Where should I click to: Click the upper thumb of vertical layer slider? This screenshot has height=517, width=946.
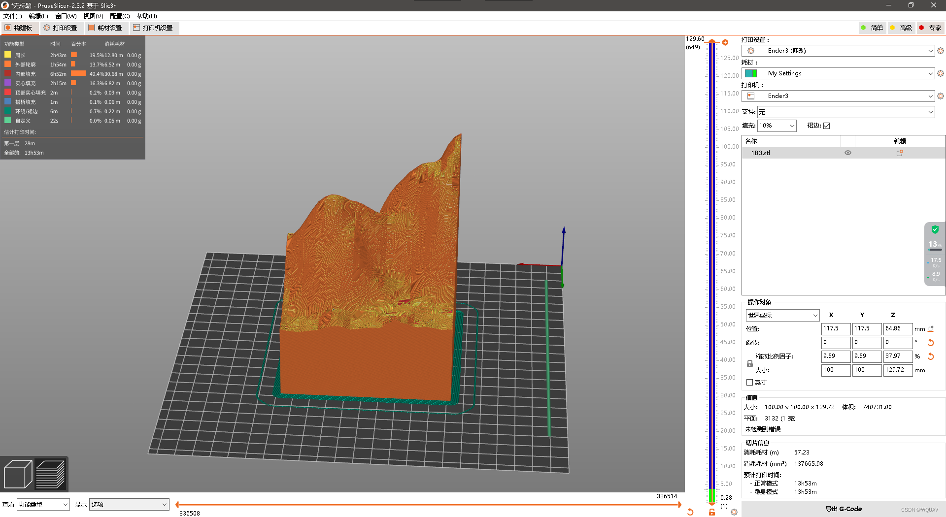coord(712,41)
